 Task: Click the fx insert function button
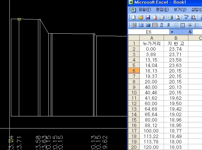(x=190, y=32)
